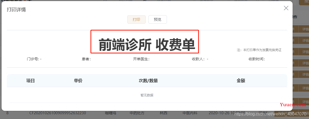Click the 项目 column header
Image resolution: width=309 pixels, height=119 pixels.
click(30, 81)
